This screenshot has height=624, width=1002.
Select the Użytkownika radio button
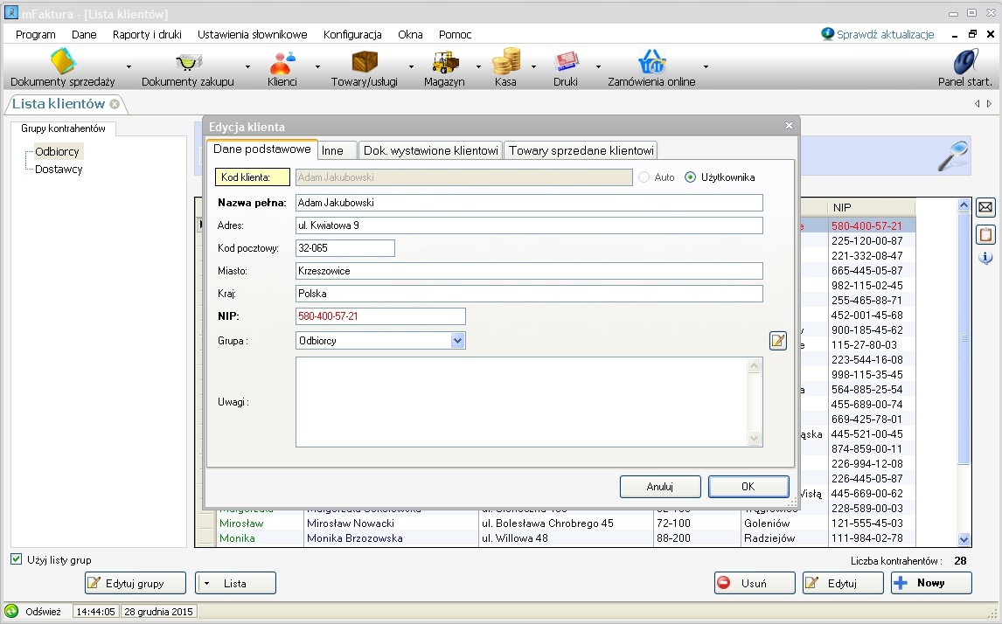pyautogui.click(x=691, y=177)
